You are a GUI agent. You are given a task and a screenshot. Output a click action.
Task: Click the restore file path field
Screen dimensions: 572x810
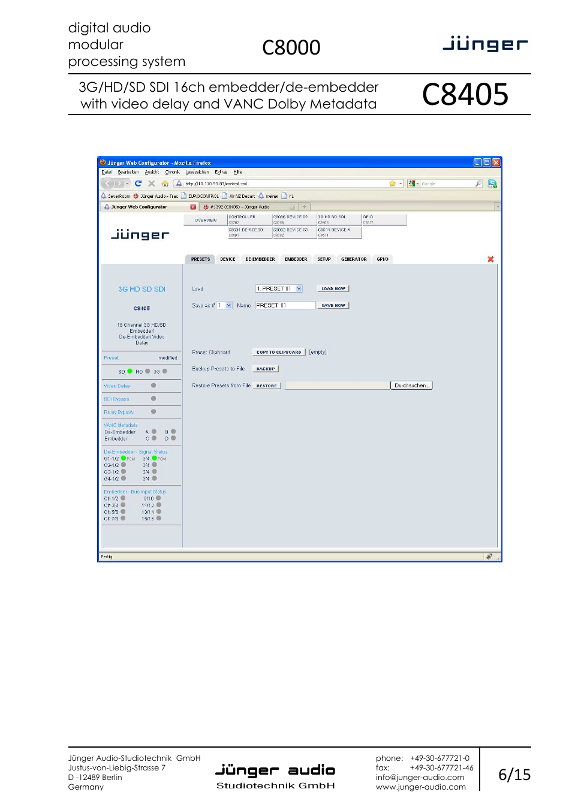coord(338,386)
